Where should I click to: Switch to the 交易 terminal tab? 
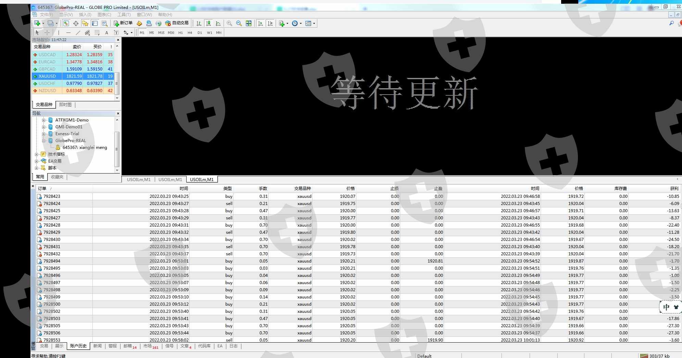44,346
